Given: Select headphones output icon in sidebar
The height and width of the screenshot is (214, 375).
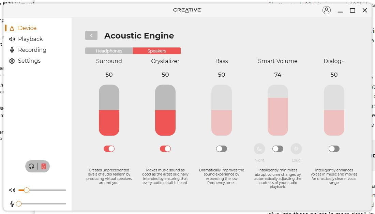Looking at the screenshot, I should click(x=32, y=166).
